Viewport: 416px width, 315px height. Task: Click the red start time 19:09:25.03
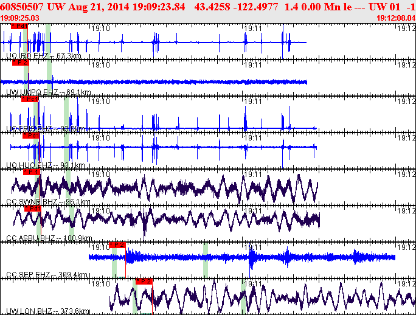point(20,18)
